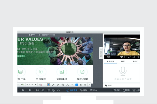Select the arrow pointer tool
The height and width of the screenshot is (104, 157).
pos(49,85)
